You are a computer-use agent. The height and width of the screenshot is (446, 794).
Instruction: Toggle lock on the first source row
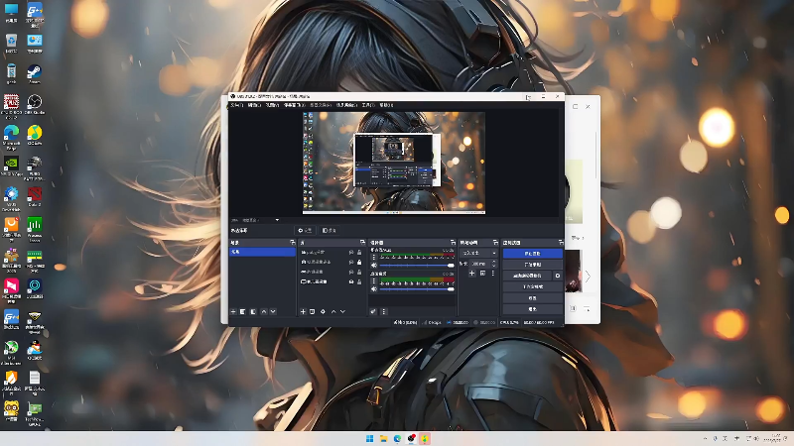pos(359,253)
